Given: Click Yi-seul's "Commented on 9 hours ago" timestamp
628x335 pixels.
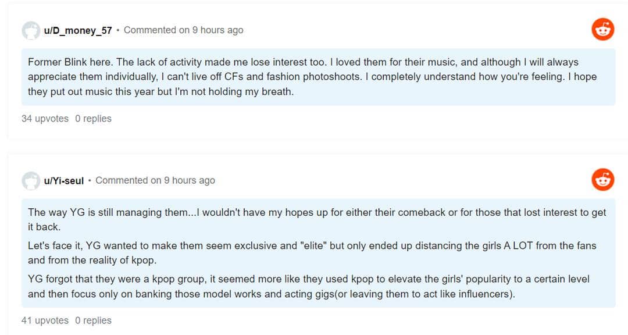Looking at the screenshot, I should coord(155,180).
